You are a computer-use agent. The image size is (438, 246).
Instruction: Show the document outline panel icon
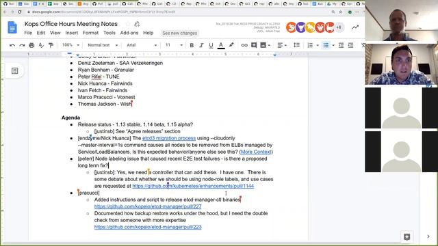(14, 71)
